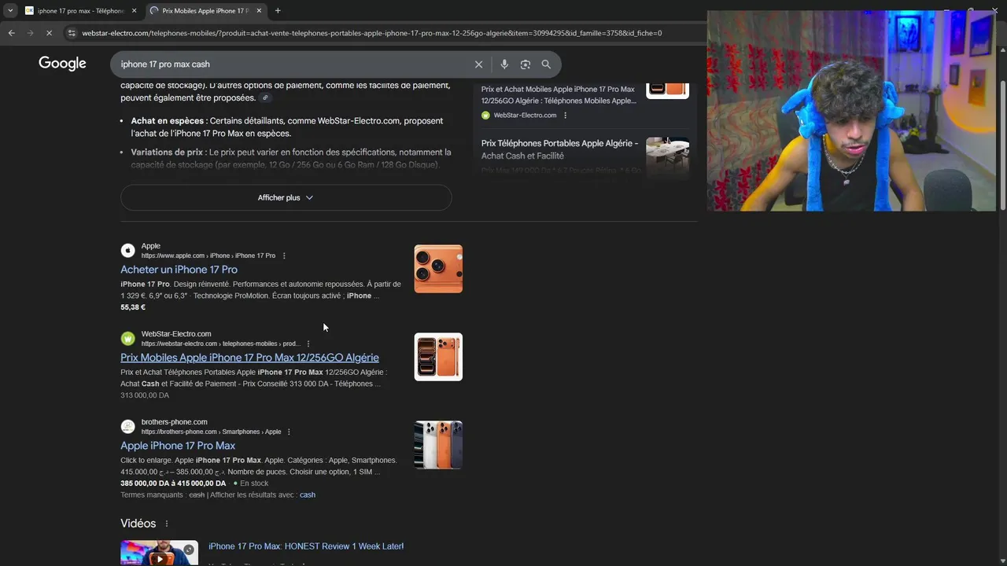
Task: Open more options for WebStar-Electro result
Action: pos(308,344)
